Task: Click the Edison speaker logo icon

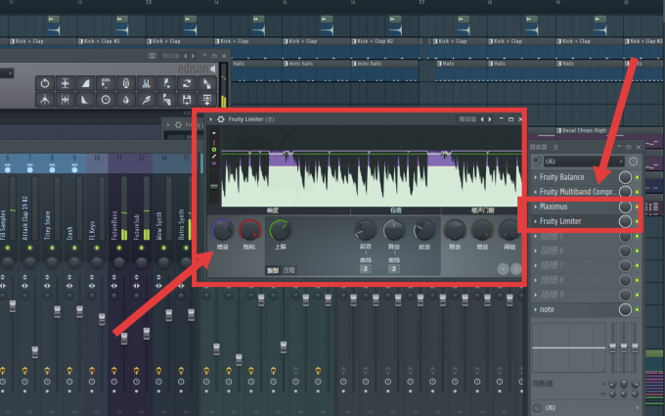Action: pyautogui.click(x=212, y=69)
